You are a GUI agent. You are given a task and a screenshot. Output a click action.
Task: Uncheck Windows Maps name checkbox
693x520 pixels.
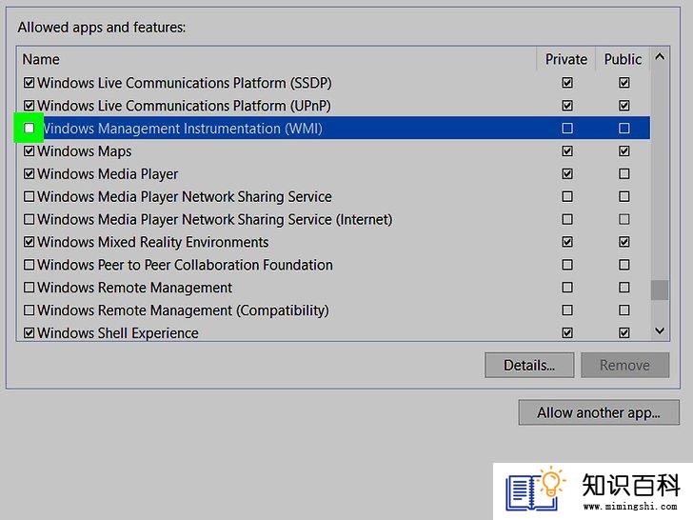(29, 151)
